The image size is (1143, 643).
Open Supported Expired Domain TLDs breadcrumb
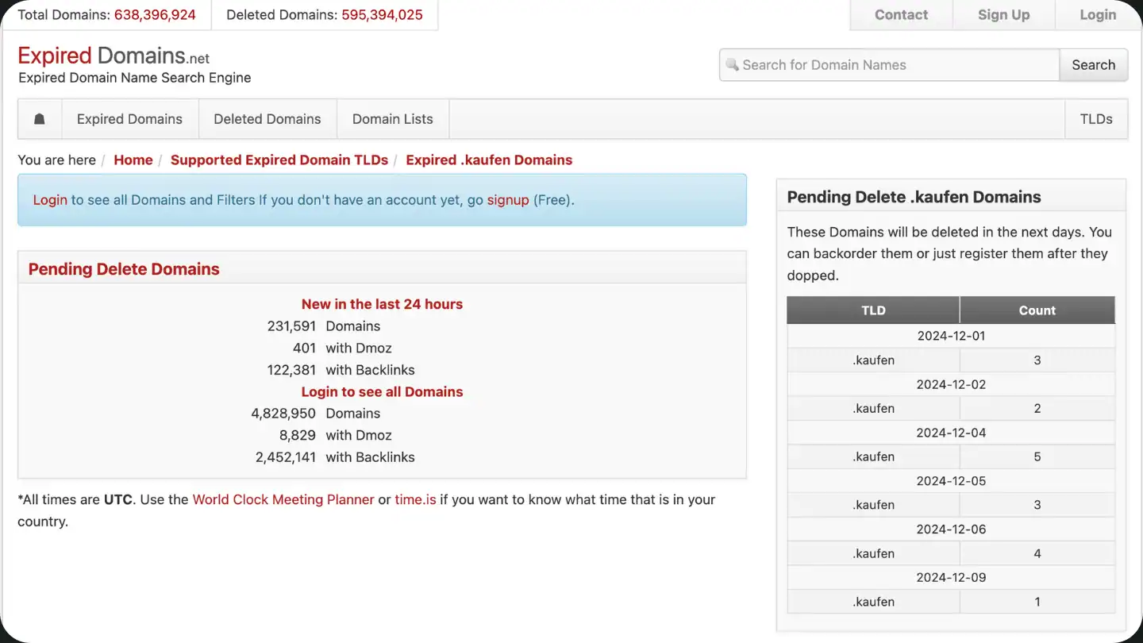(x=279, y=160)
